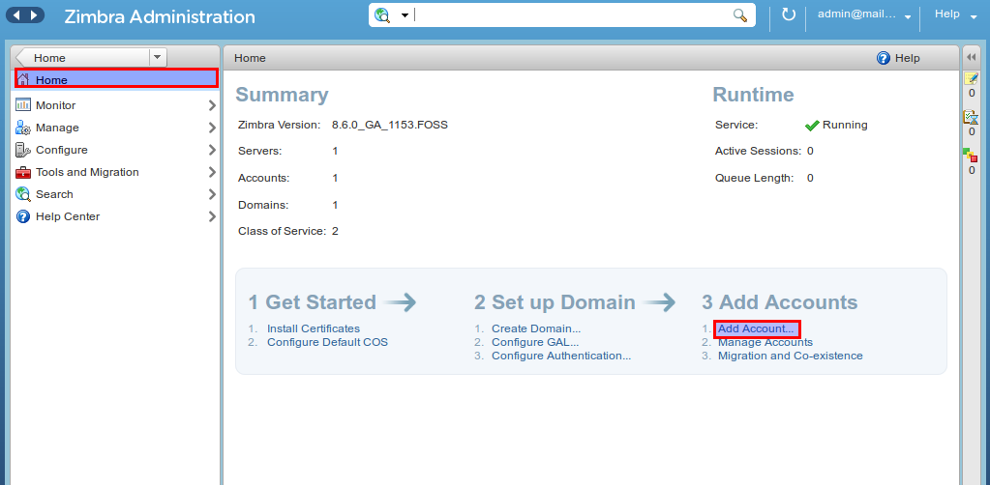
Task: Click the magnifying glass search icon
Action: click(740, 15)
